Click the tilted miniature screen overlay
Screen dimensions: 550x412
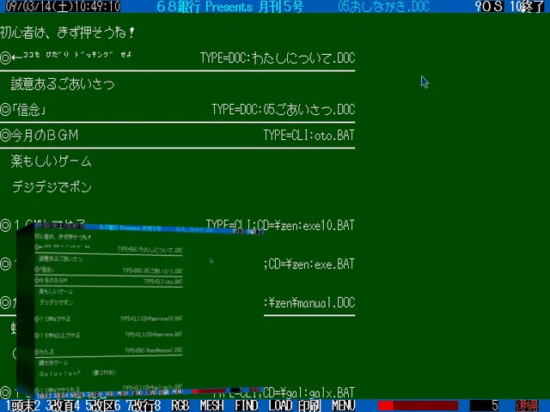pyautogui.click(x=140, y=312)
